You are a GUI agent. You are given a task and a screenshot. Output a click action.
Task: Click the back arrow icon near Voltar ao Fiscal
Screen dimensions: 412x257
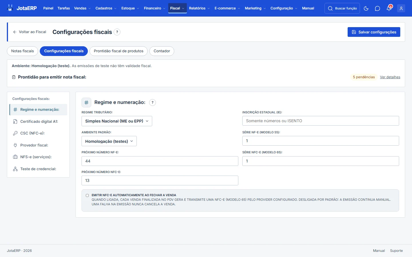click(15, 32)
